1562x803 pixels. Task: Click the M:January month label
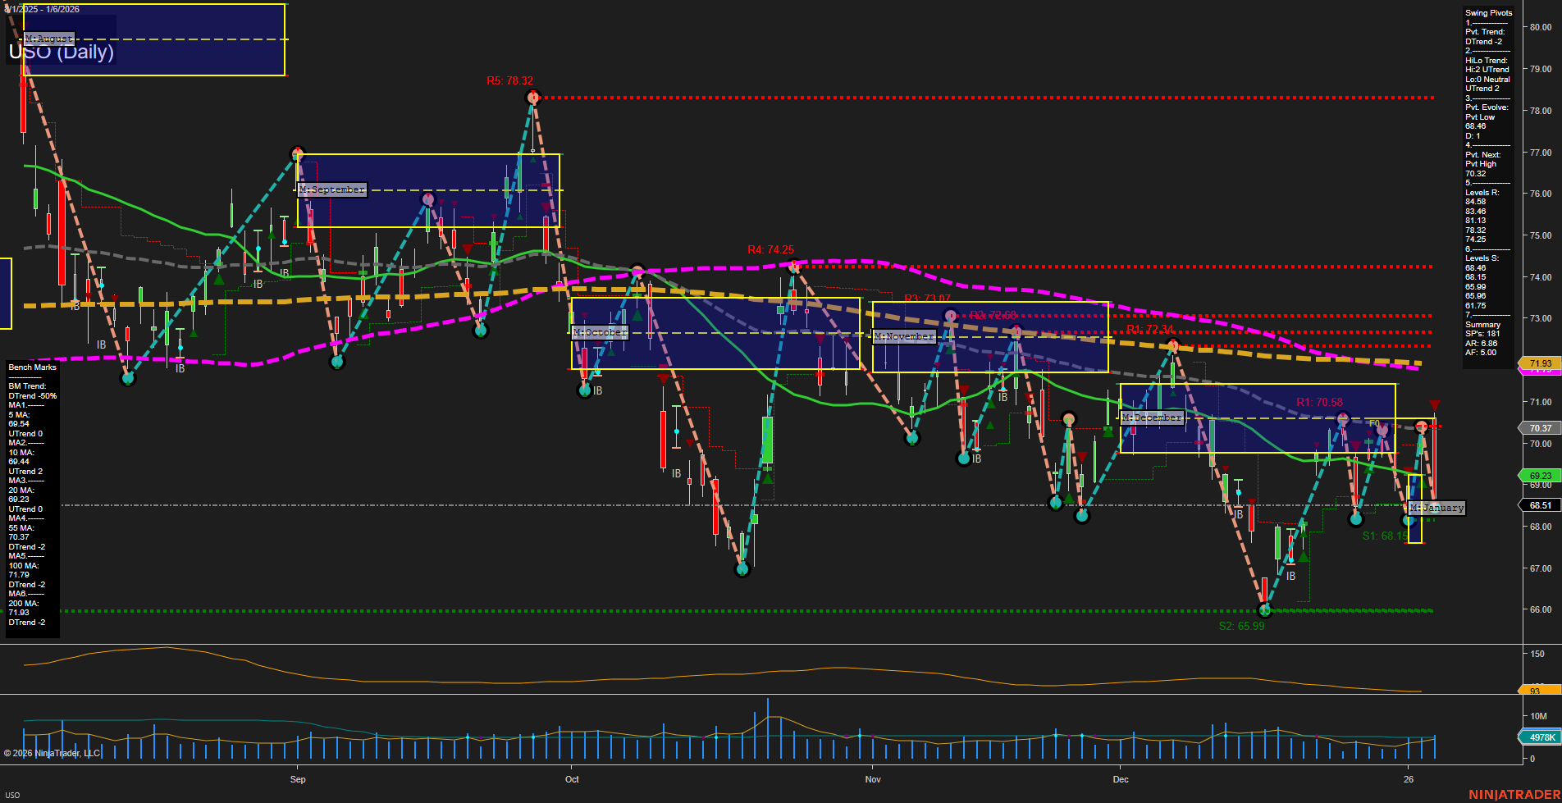(x=1436, y=508)
